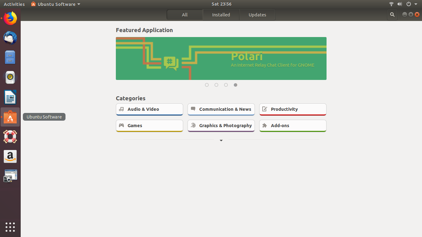Open Thunderbird Mail from the dock
This screenshot has height=237, width=422.
[10, 38]
